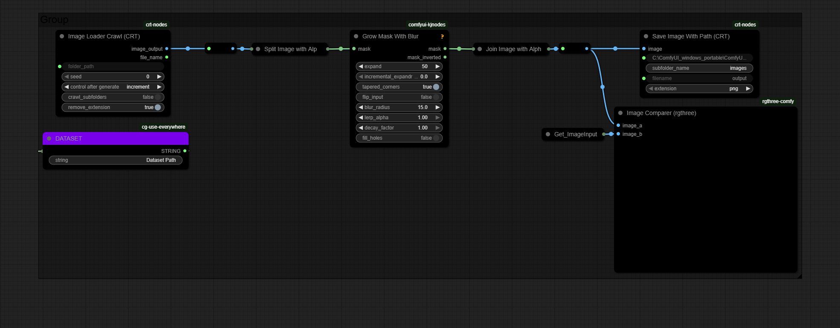
Task: Click the comfyui-kjnodes badge label
Action: pos(427,25)
